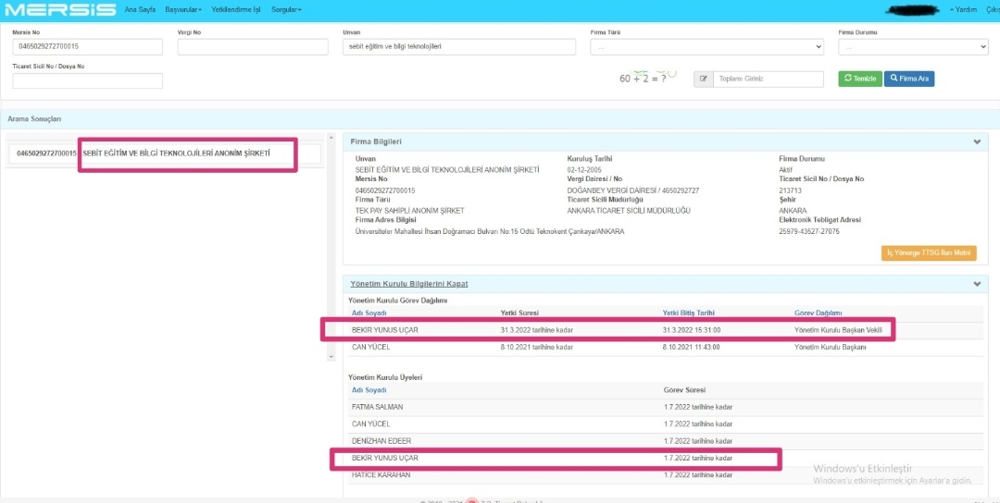Go to Ana Sayfa

click(141, 10)
